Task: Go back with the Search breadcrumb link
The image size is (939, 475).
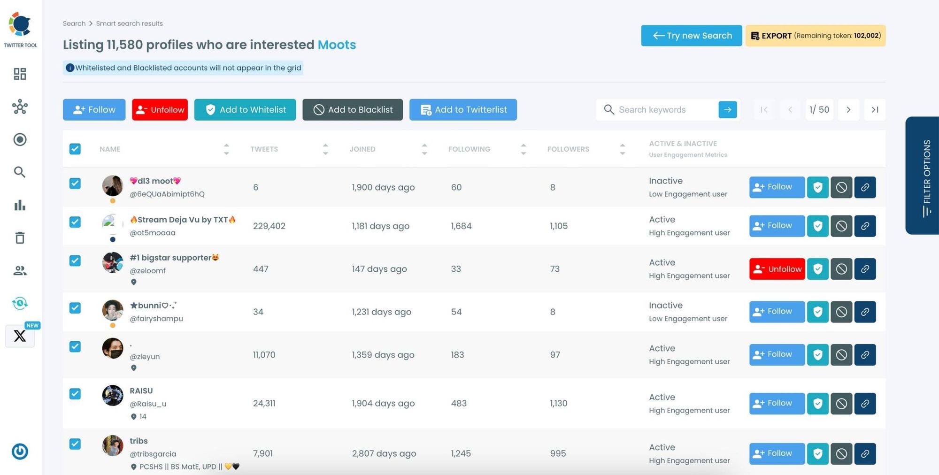Action: (x=74, y=23)
